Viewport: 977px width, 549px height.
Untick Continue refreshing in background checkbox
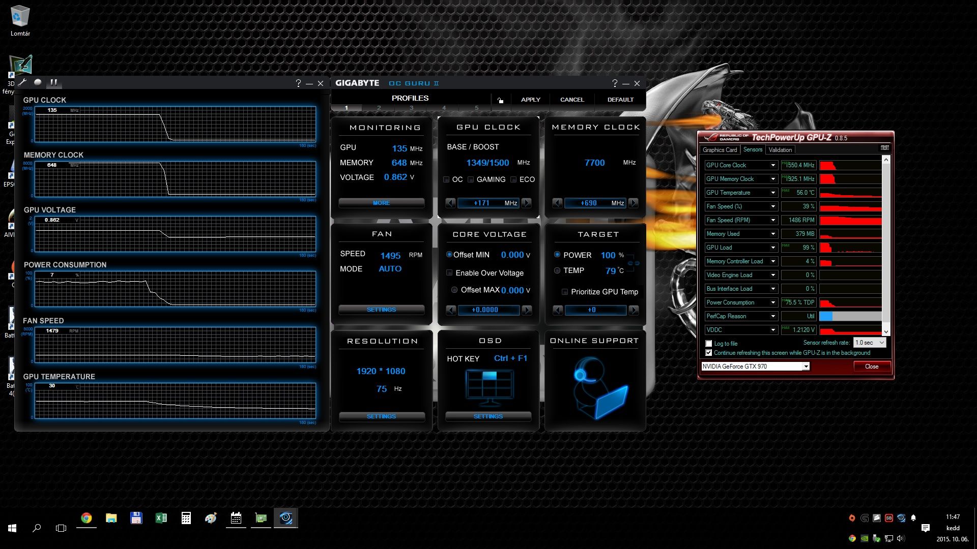click(708, 353)
